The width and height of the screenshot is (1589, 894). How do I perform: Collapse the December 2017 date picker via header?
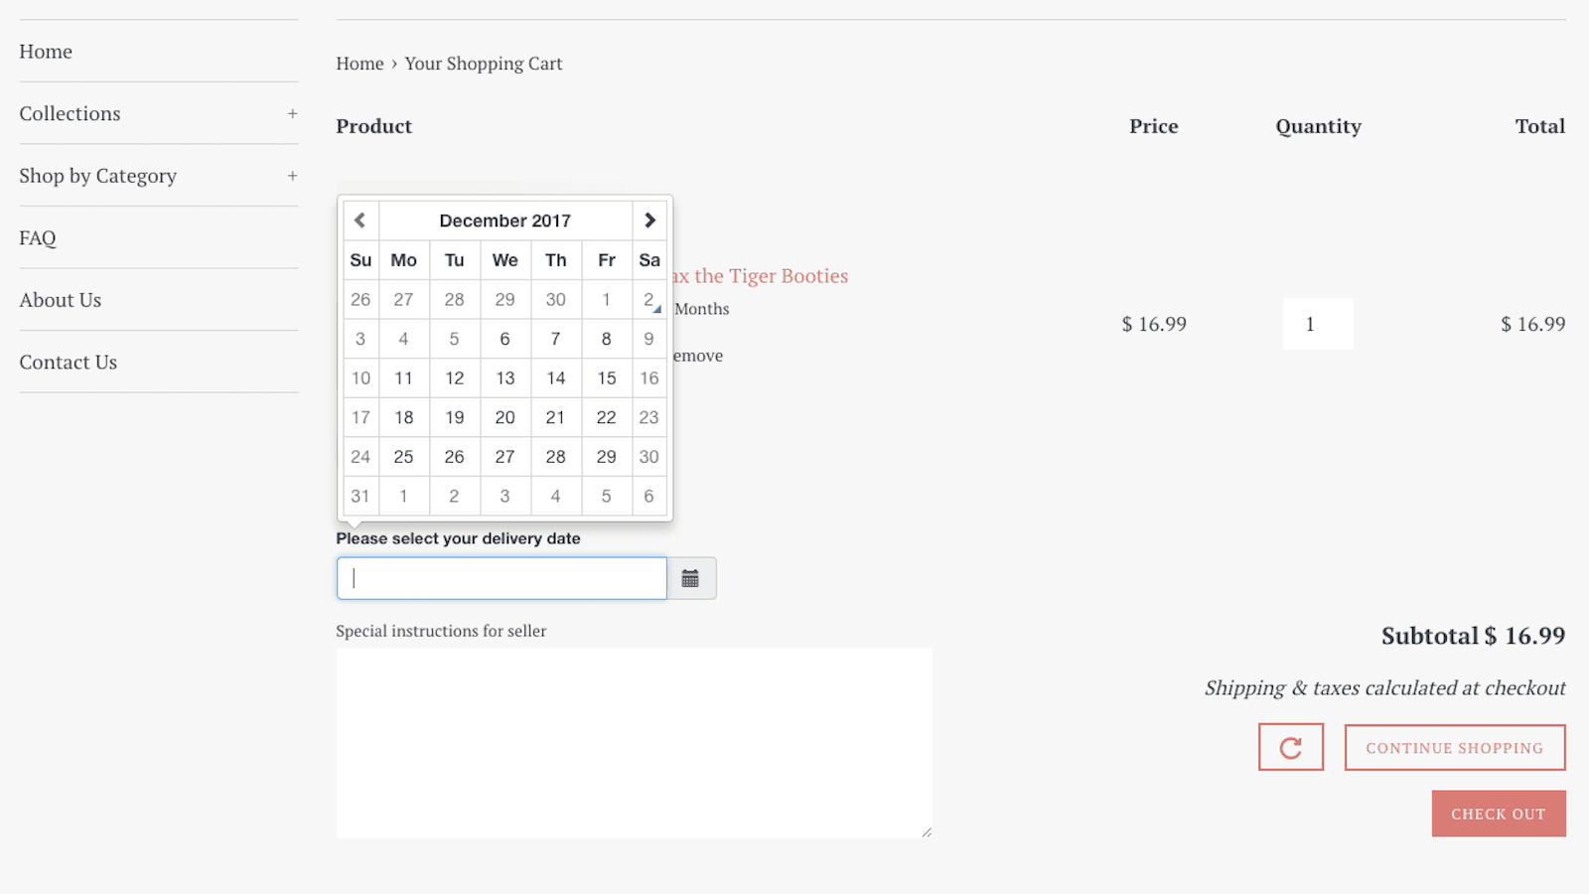tap(506, 220)
